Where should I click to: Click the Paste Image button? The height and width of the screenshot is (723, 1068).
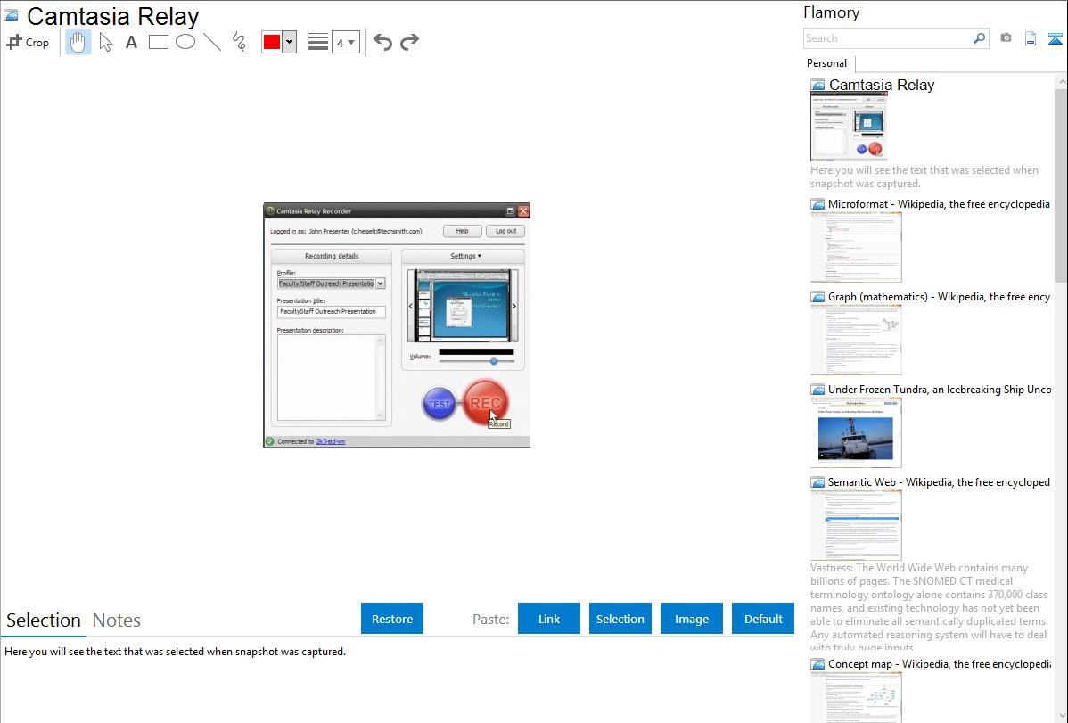tap(691, 619)
